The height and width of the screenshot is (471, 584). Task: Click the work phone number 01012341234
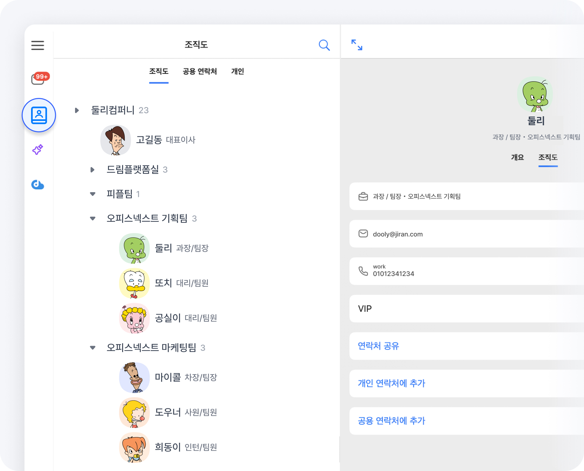coord(393,274)
